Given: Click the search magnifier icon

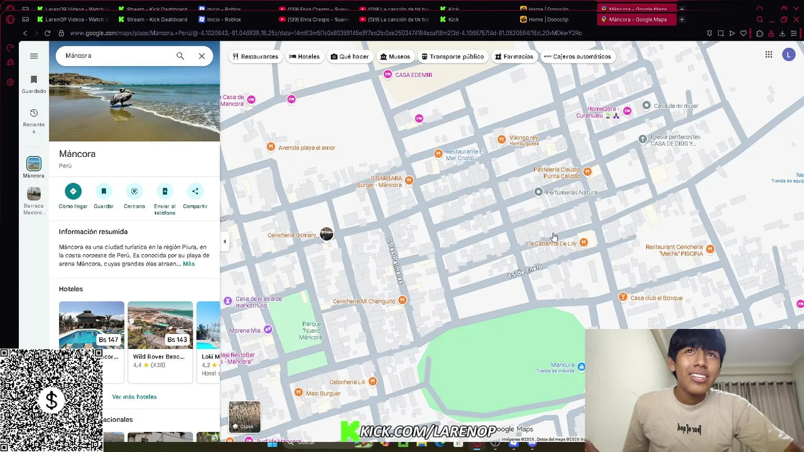Looking at the screenshot, I should (180, 56).
